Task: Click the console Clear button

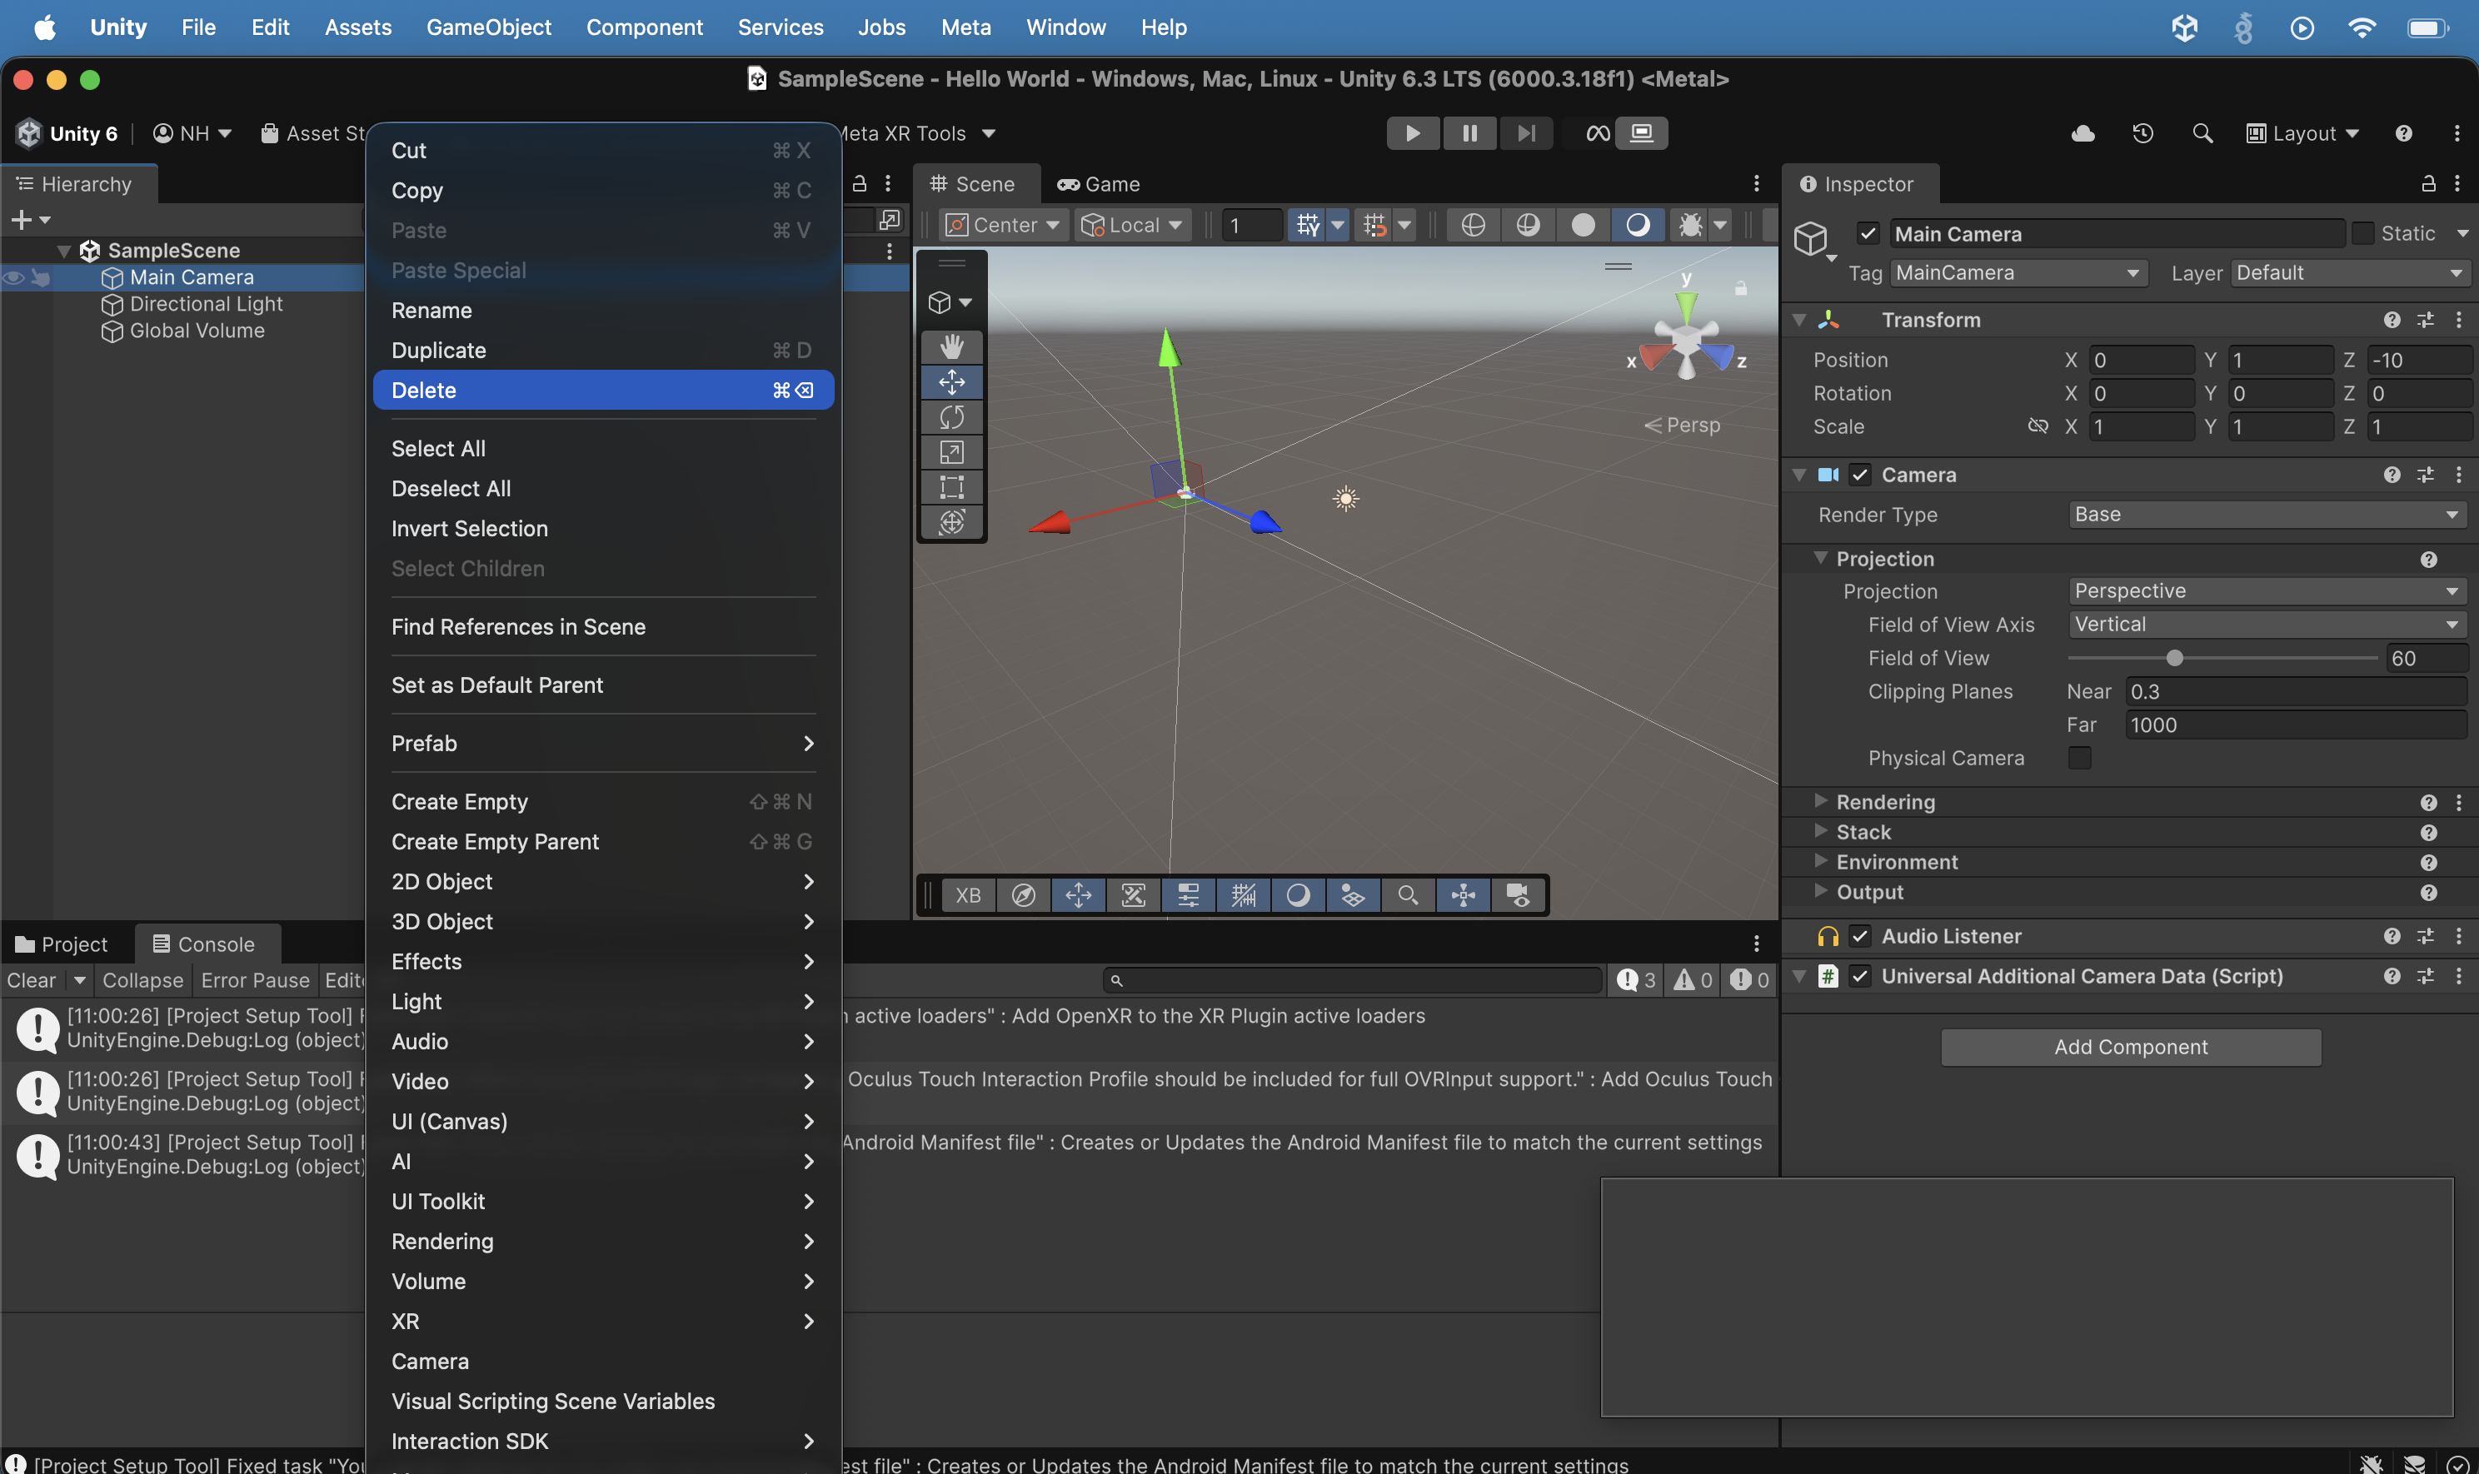Action: pyautogui.click(x=32, y=980)
